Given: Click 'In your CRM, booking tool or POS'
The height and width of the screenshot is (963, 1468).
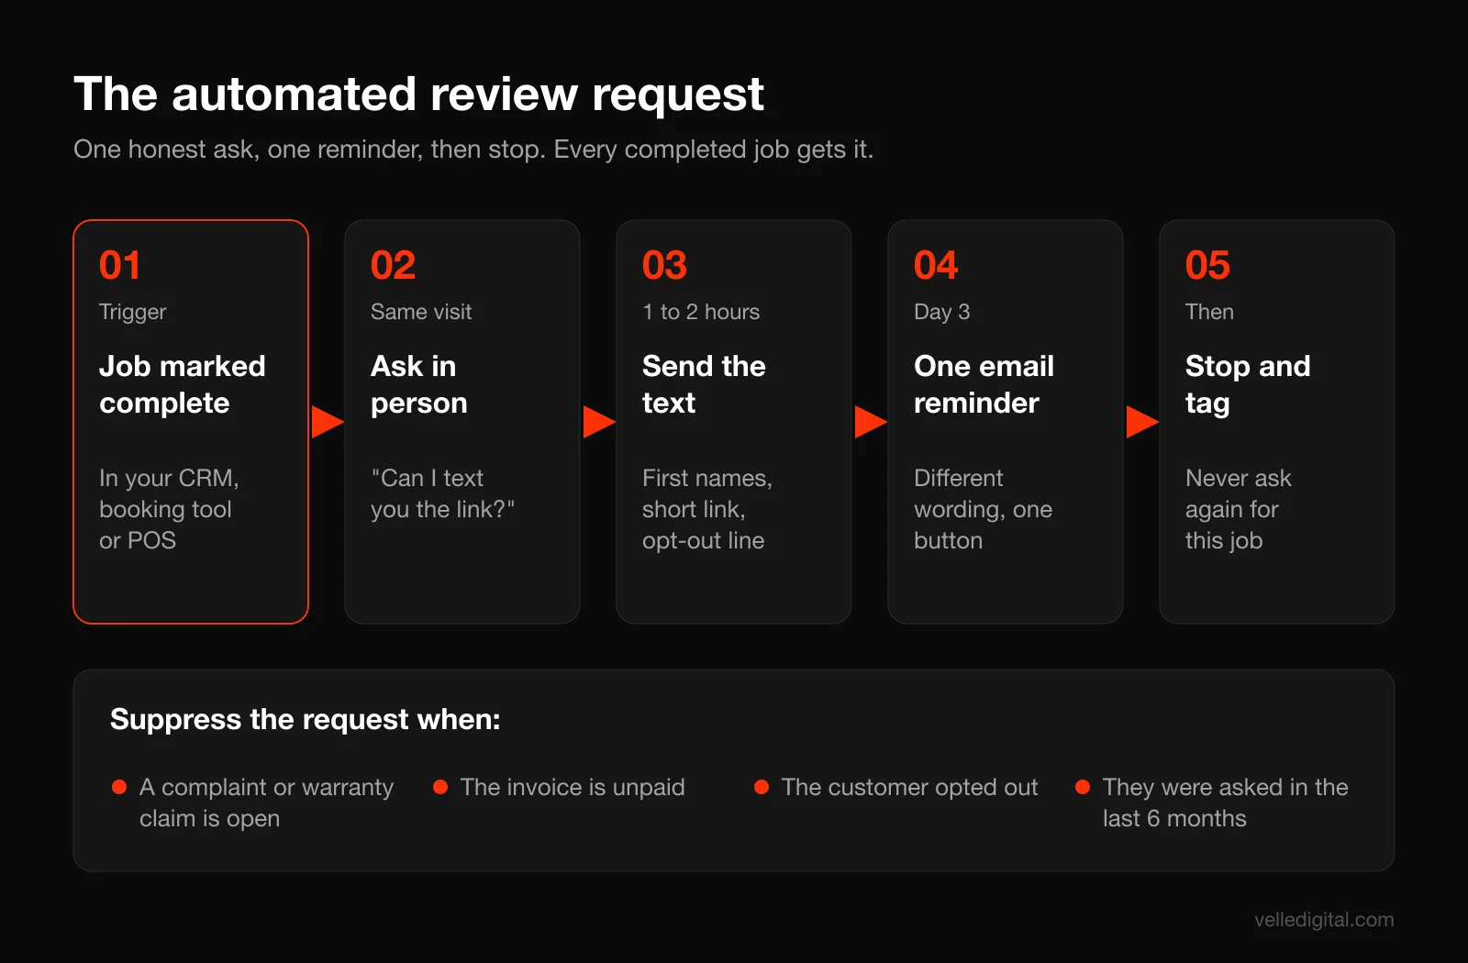Looking at the screenshot, I should pyautogui.click(x=169, y=509).
